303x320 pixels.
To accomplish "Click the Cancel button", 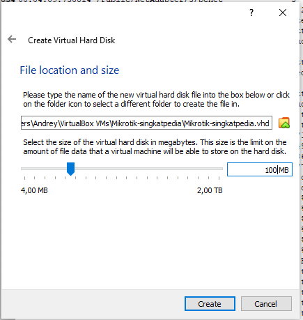I will pyautogui.click(x=266, y=303).
